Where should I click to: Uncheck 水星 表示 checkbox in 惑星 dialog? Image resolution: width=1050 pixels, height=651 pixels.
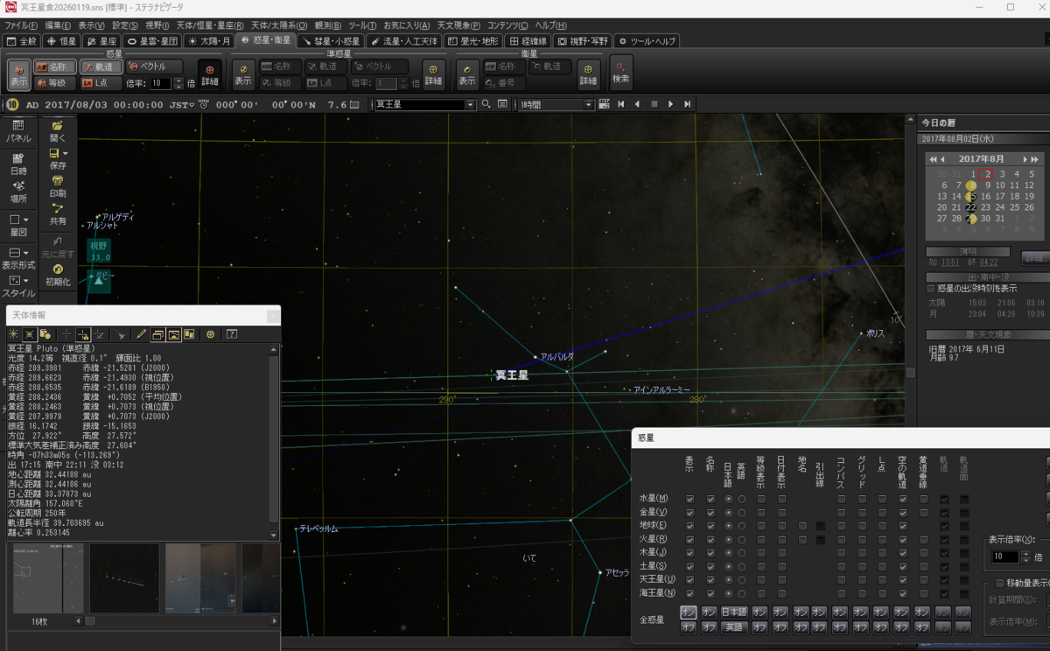coord(690,499)
